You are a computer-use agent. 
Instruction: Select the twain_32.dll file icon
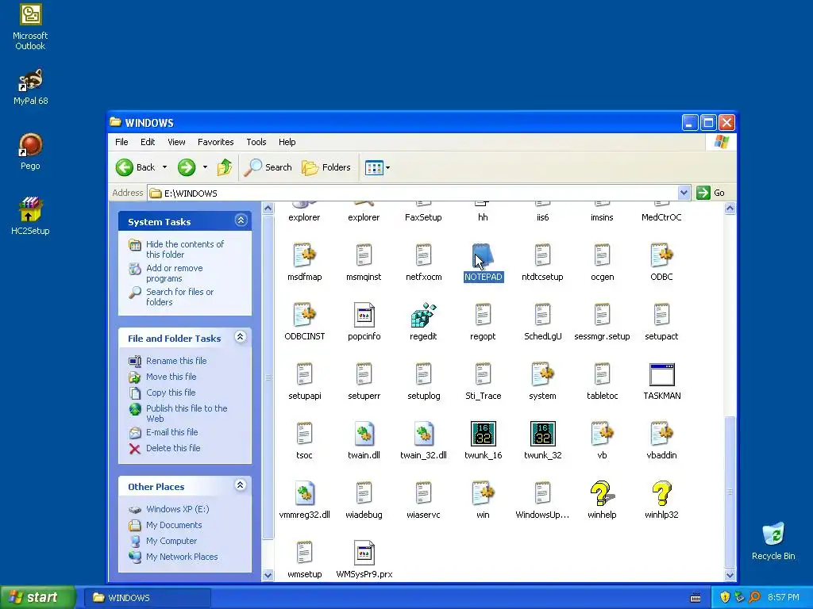pos(423,434)
